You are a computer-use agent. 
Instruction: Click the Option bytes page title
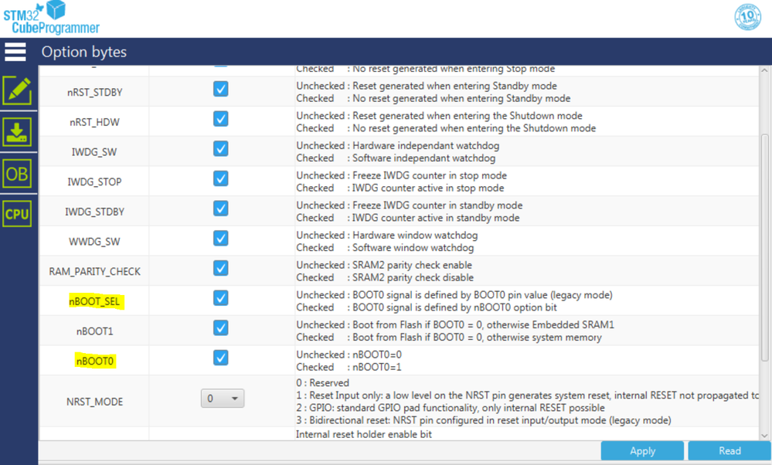click(x=84, y=52)
